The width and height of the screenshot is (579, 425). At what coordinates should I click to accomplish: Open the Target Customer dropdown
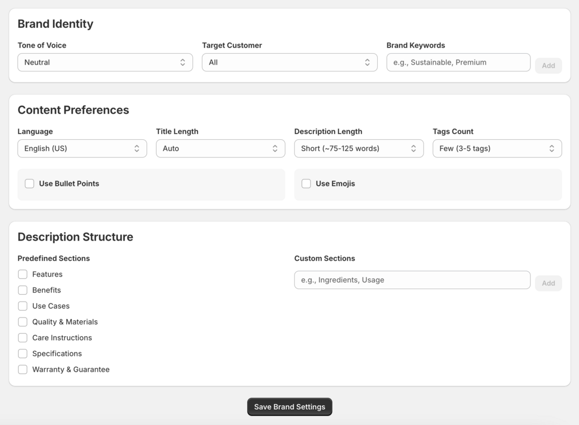click(x=289, y=62)
